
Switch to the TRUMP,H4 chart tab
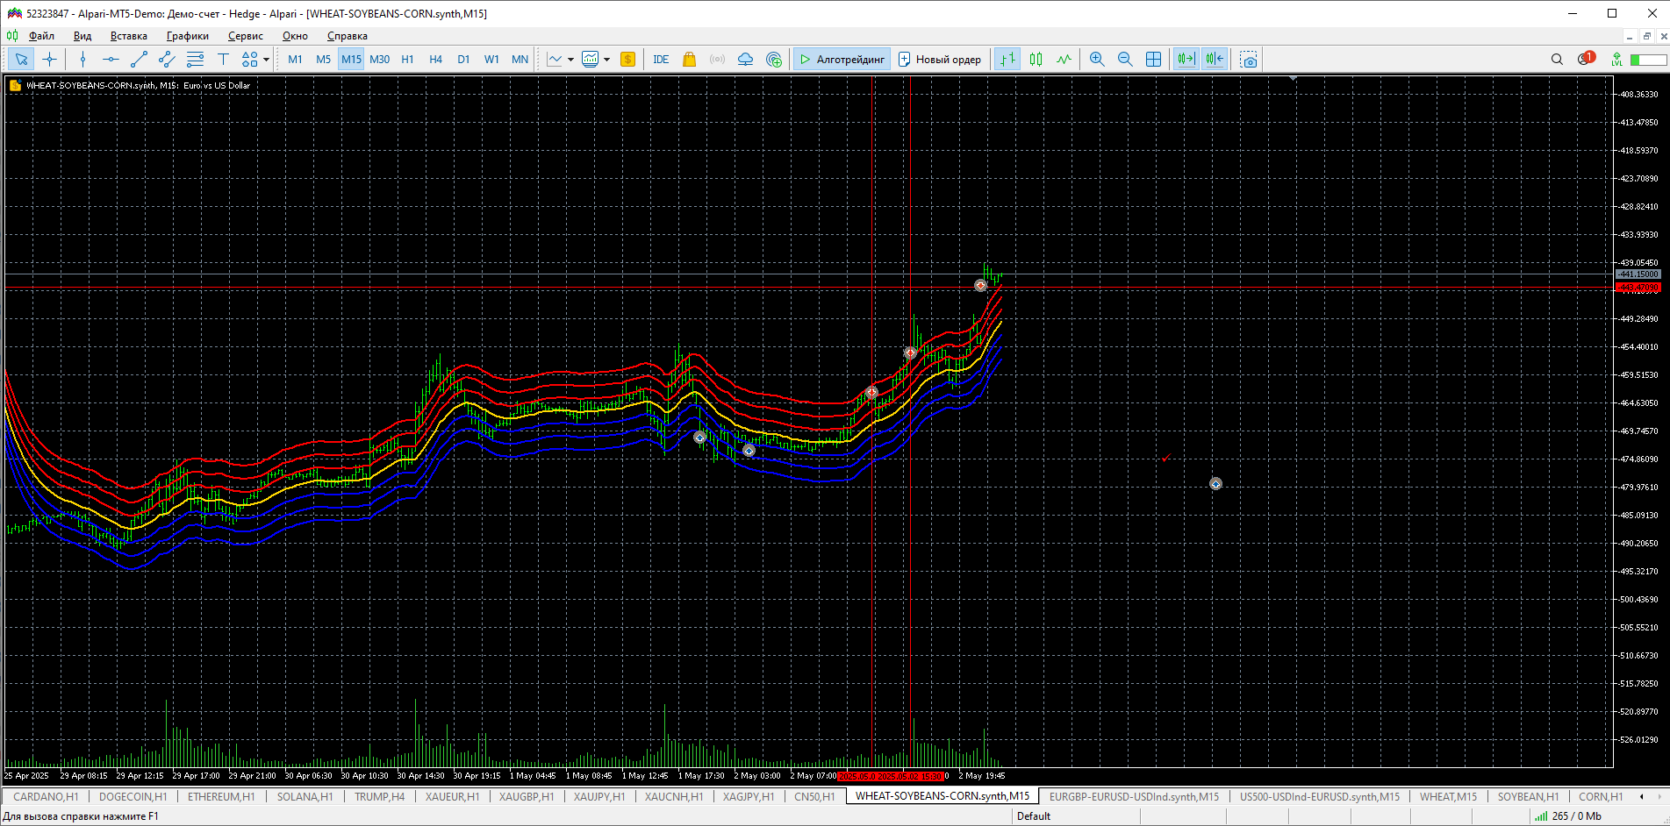(x=379, y=797)
